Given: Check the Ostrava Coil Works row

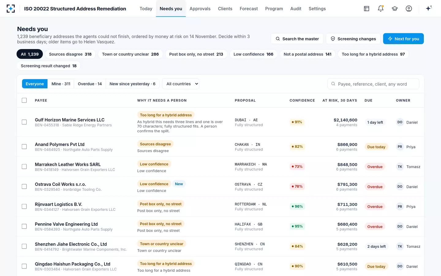Looking at the screenshot, I should (24, 186).
